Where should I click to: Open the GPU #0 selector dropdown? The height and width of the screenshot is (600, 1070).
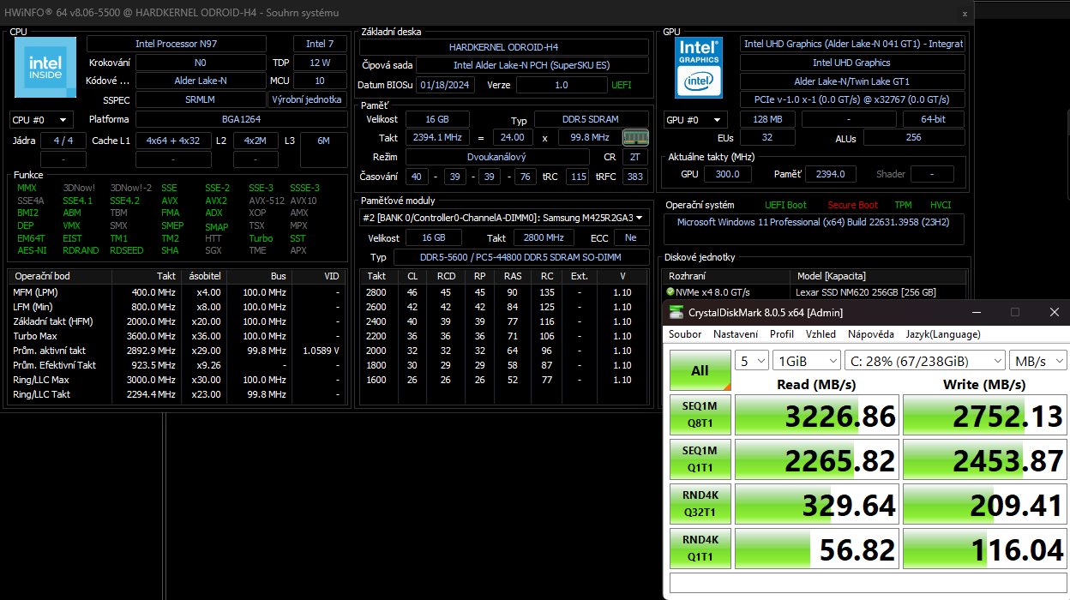[695, 120]
